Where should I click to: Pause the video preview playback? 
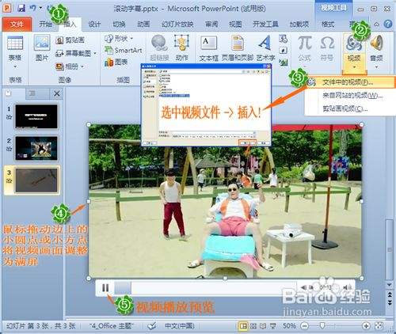[105, 288]
